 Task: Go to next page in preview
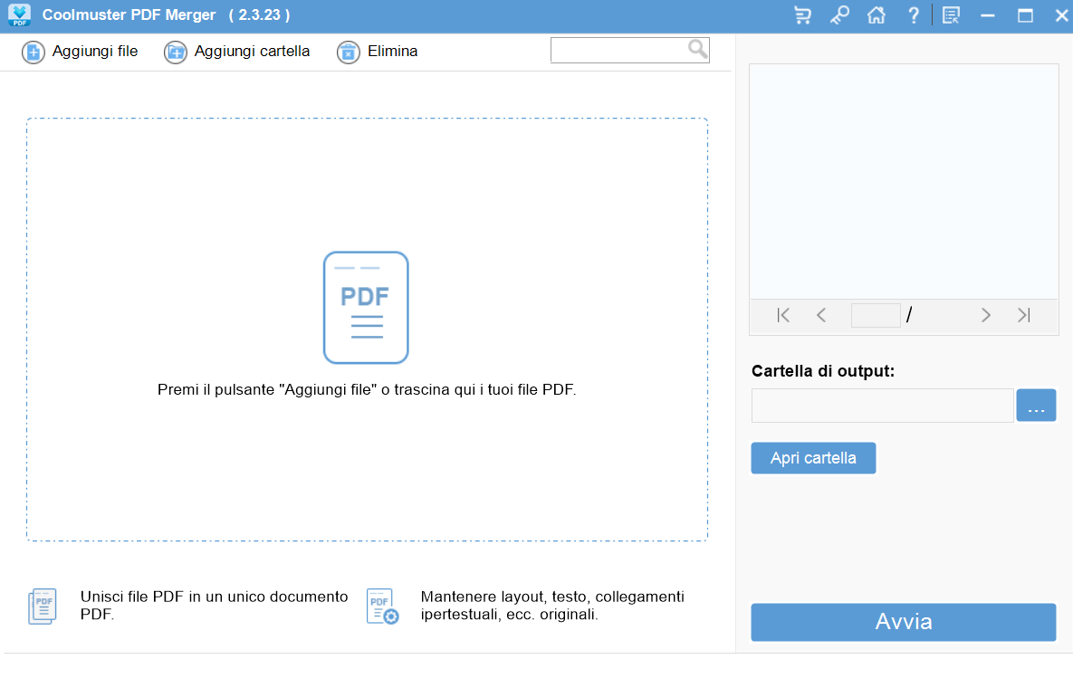pos(985,315)
